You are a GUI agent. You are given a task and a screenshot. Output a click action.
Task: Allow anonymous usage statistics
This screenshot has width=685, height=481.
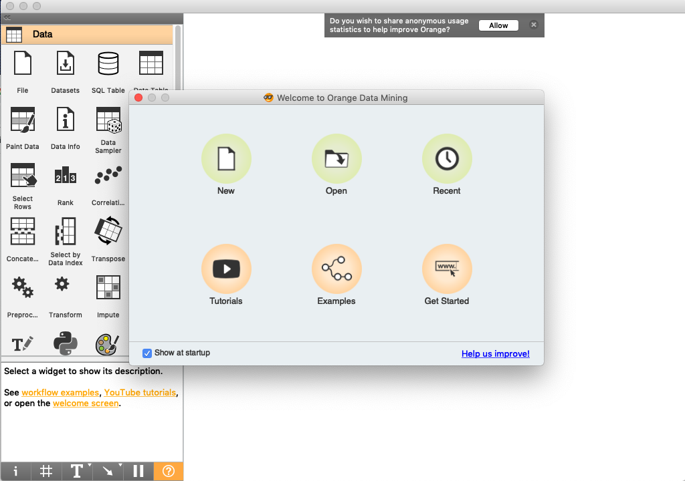pyautogui.click(x=498, y=25)
